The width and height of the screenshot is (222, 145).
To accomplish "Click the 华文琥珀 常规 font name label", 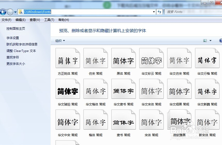I will 68,104.
